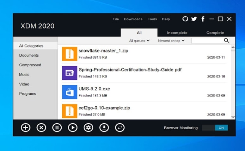This screenshot has width=245, height=151.
Task: Delete download using the X circle icon
Action: pyautogui.click(x=41, y=128)
